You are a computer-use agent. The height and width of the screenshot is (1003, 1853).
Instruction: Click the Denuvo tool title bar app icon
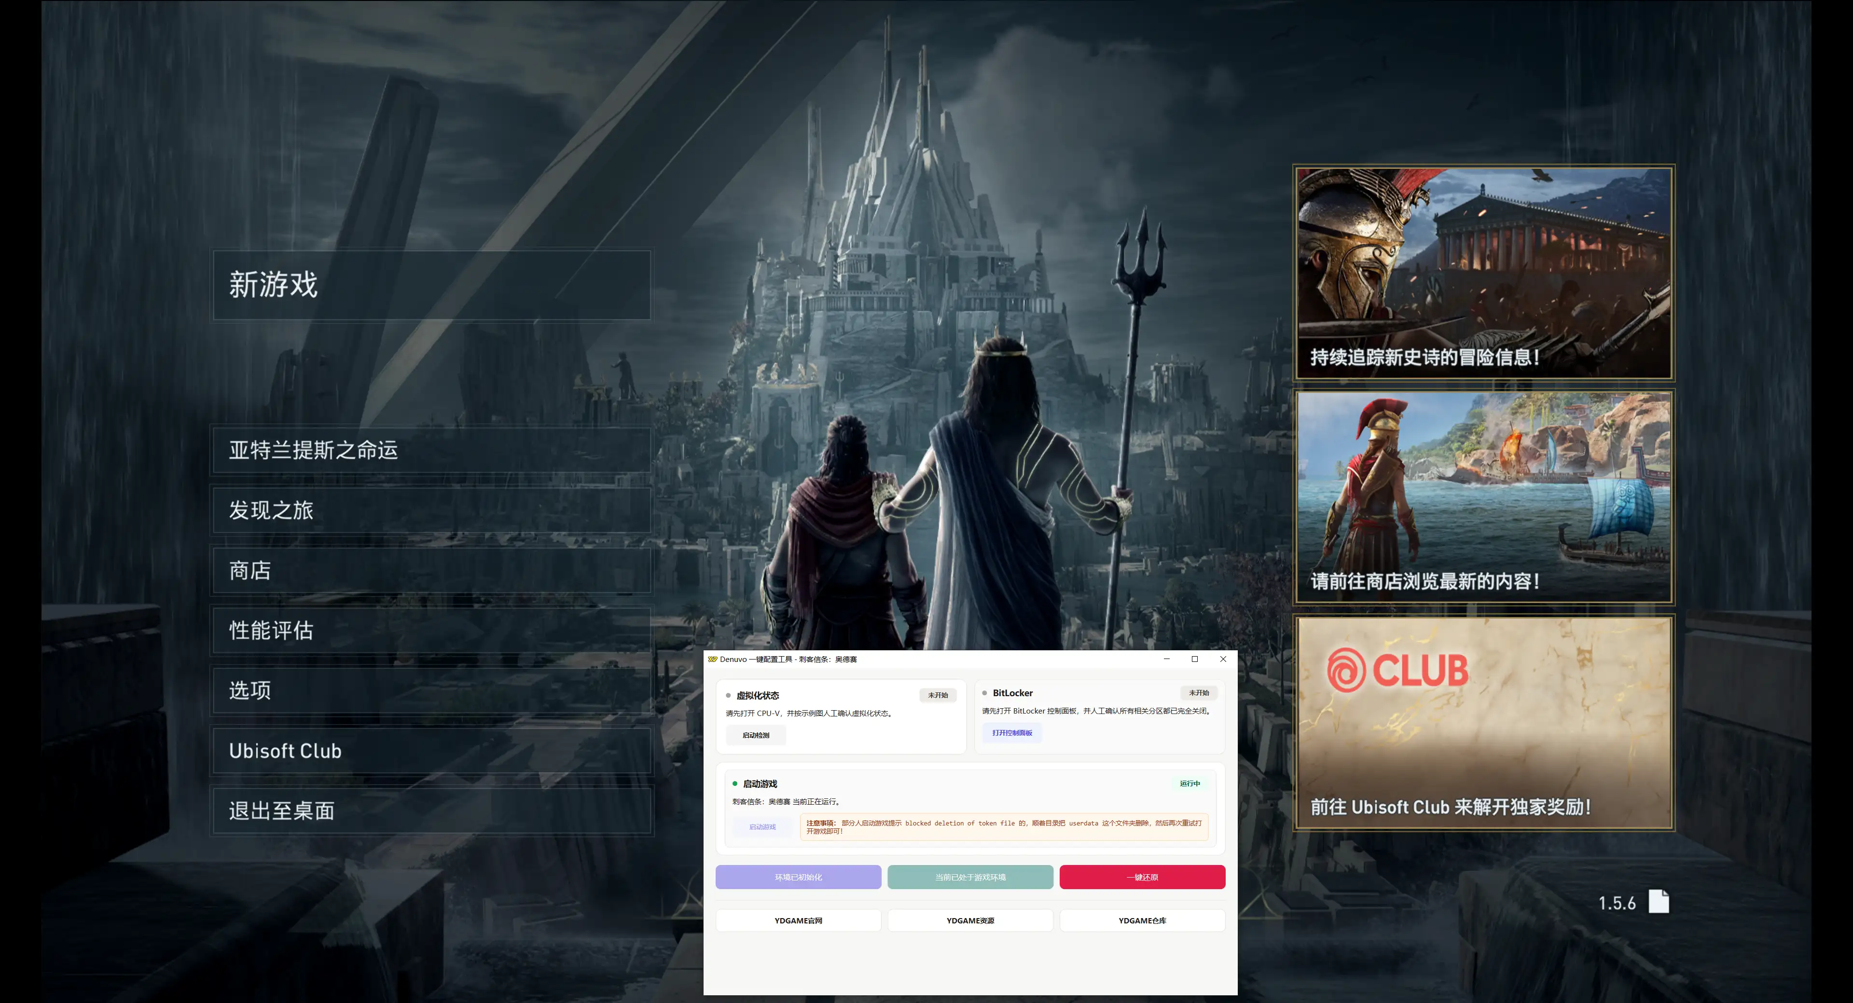pos(712,660)
